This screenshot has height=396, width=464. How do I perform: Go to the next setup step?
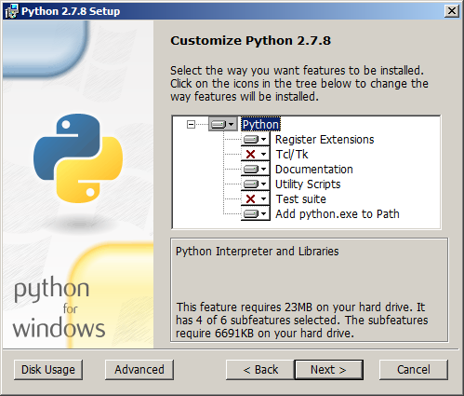click(328, 370)
